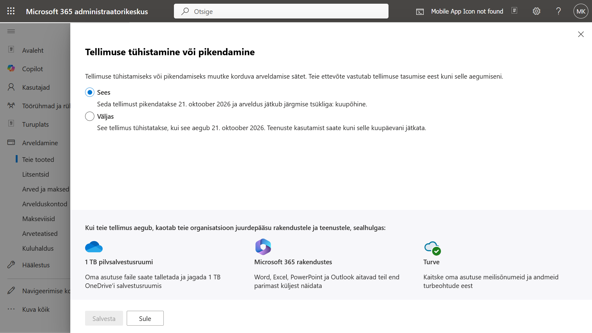This screenshot has width=592, height=333.
Task: Click the Salvesta save button
Action: (104, 318)
